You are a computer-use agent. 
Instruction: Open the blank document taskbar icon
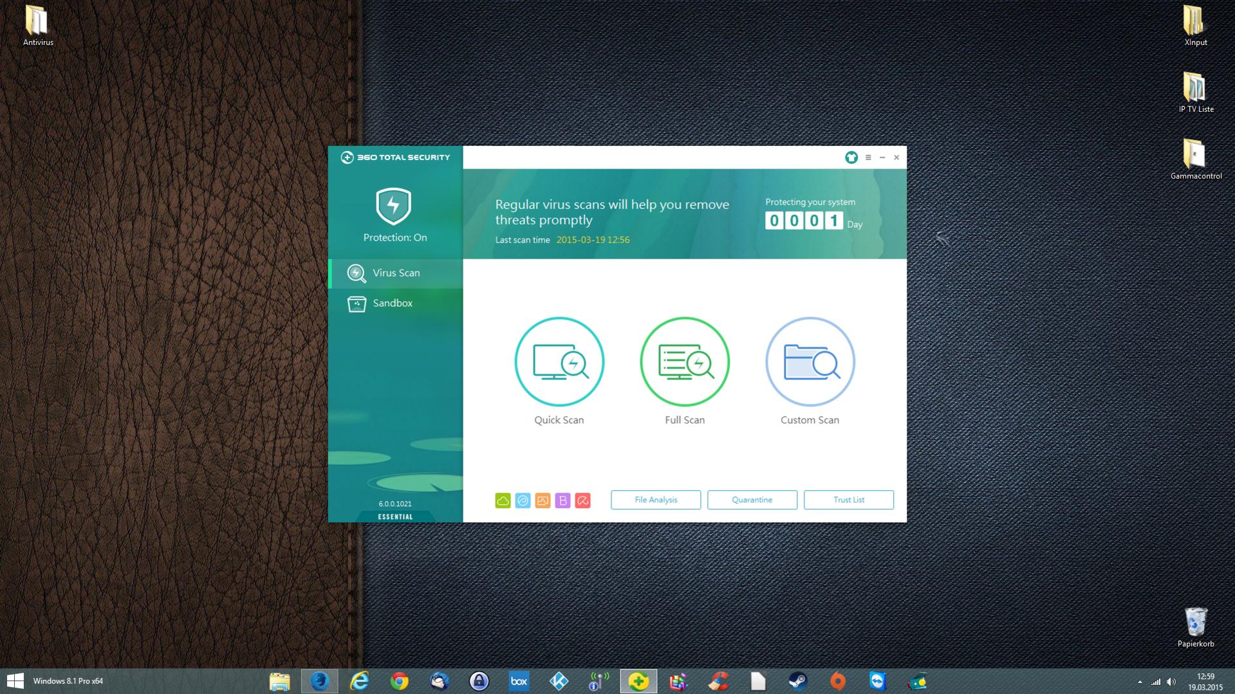(x=758, y=681)
